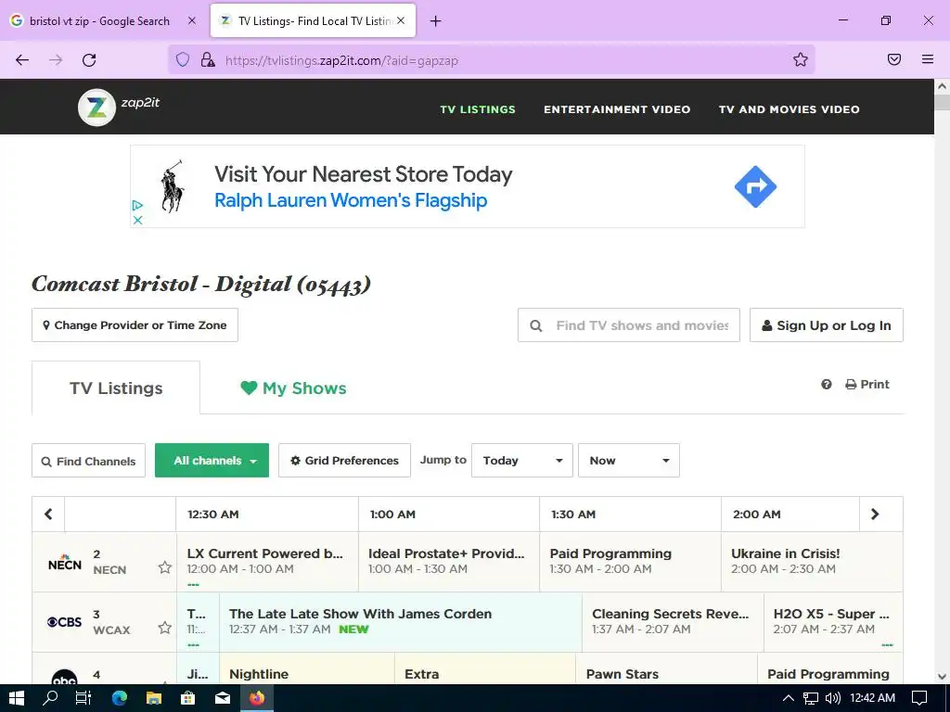This screenshot has height=712, width=950.
Task: Click the help question mark icon
Action: 827,385
